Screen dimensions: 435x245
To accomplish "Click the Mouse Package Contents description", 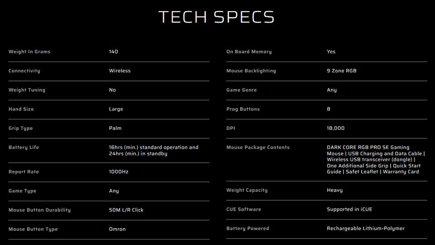I will [375, 160].
